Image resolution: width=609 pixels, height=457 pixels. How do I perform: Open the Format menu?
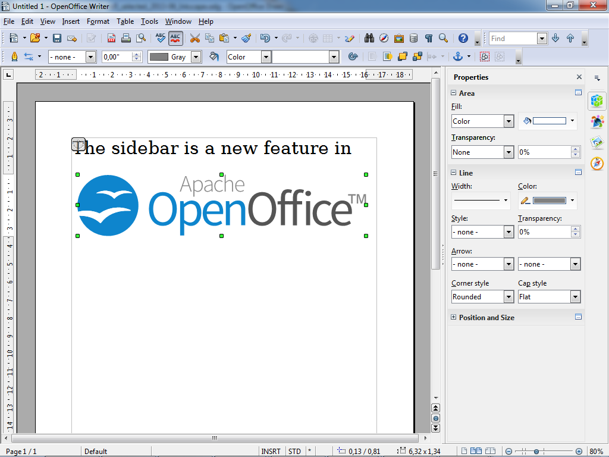(x=98, y=21)
